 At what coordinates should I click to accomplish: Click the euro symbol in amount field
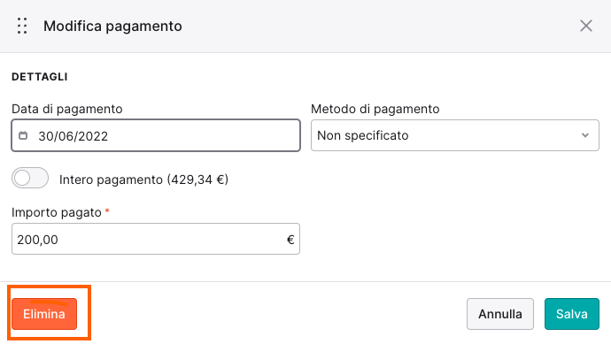coord(290,240)
